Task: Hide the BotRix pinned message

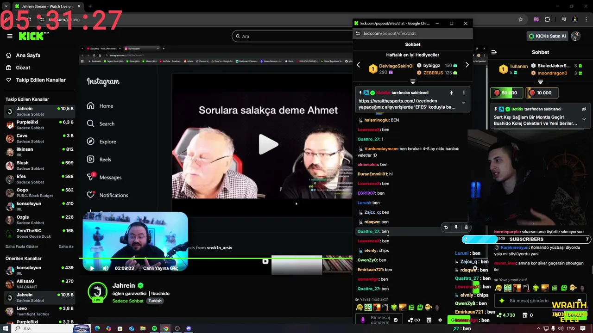Action: (584, 109)
